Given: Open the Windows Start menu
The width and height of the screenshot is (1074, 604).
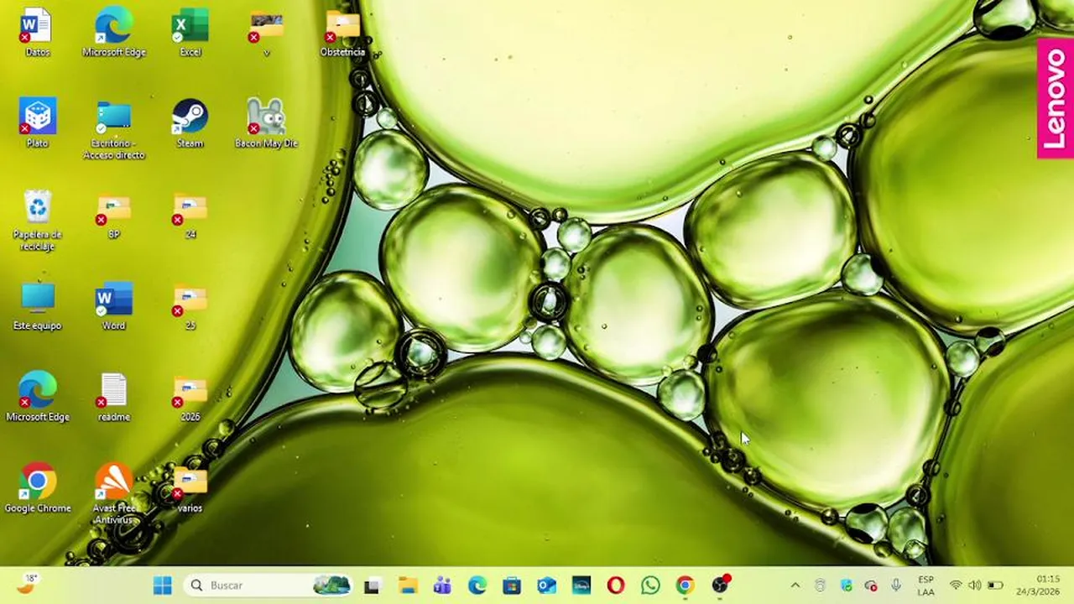Looking at the screenshot, I should (x=163, y=585).
